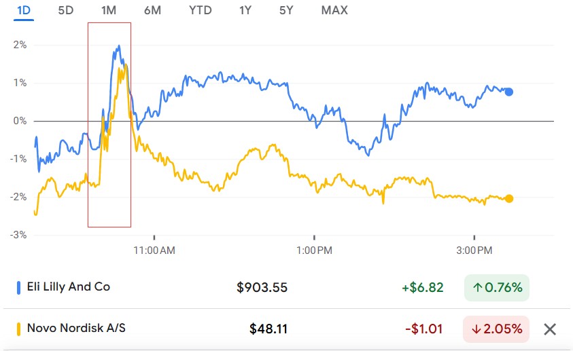
Task: Click the blue end-point dot on chart
Action: 509,92
